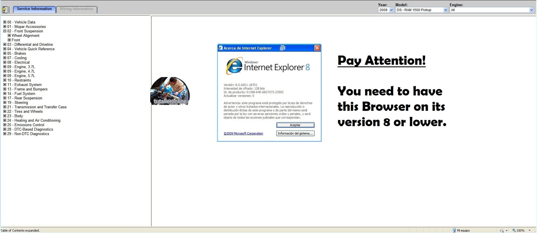The width and height of the screenshot is (537, 233).
Task: Switch to the Service Information tab
Action: pos(34,9)
